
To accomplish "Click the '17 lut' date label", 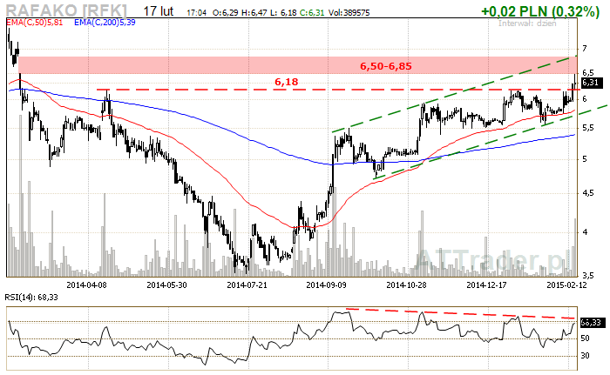I will click(x=159, y=11).
